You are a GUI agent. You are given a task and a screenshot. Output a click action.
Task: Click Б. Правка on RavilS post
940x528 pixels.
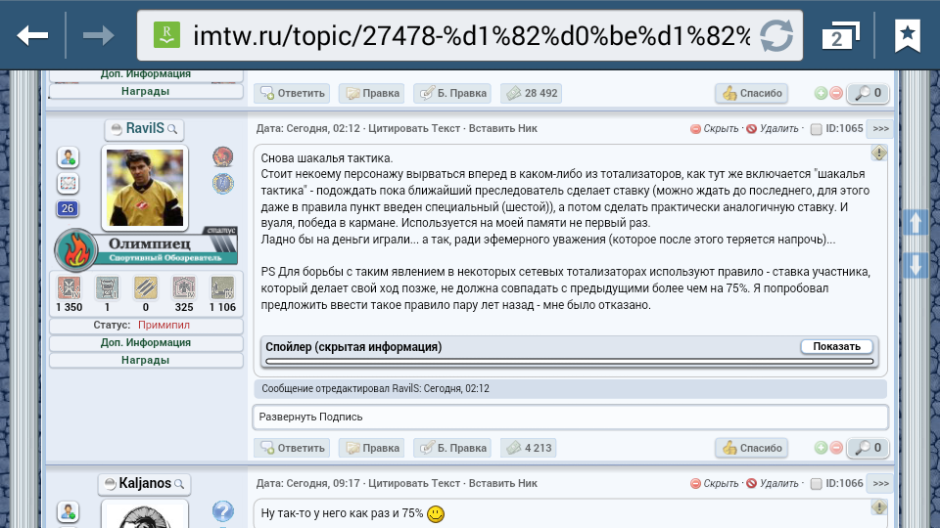coord(452,448)
